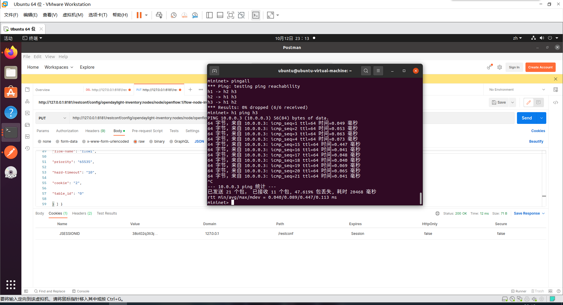The image size is (563, 305).
Task: Open a new terminal tab
Action: (x=215, y=71)
